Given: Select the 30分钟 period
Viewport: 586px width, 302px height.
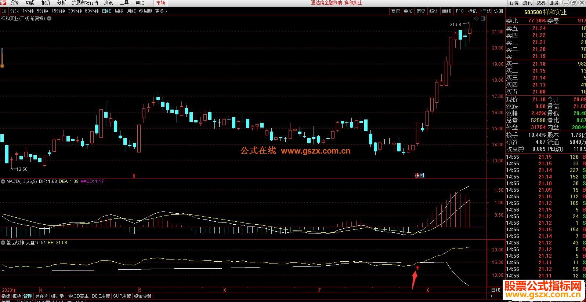Looking at the screenshot, I should click(75, 11).
